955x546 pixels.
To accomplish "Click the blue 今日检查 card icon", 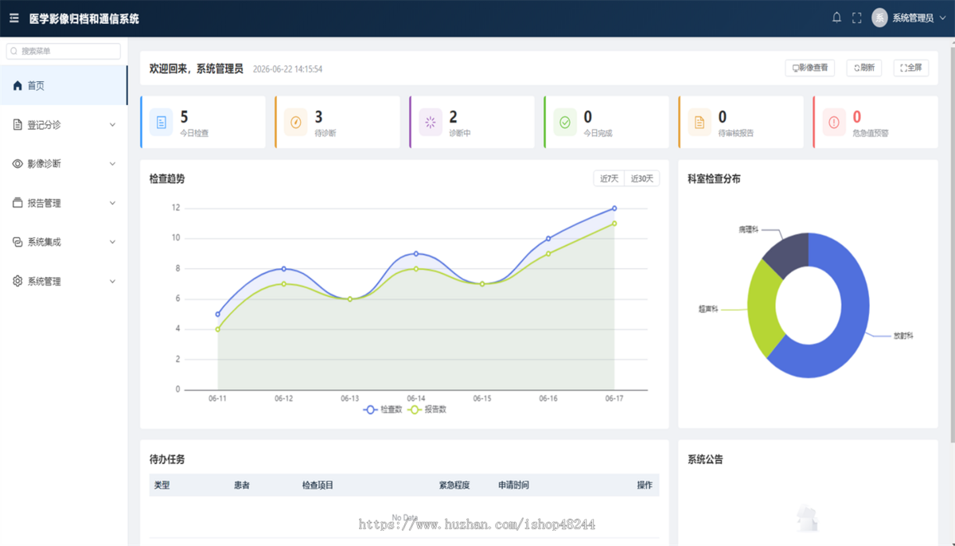I will point(162,123).
